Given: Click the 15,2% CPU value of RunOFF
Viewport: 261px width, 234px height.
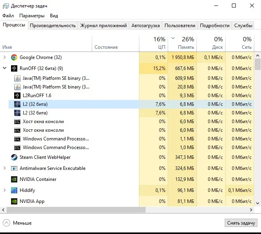Looking at the screenshot, I should coord(159,68).
